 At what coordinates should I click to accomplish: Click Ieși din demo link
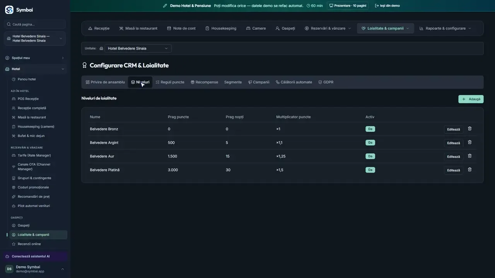[387, 6]
